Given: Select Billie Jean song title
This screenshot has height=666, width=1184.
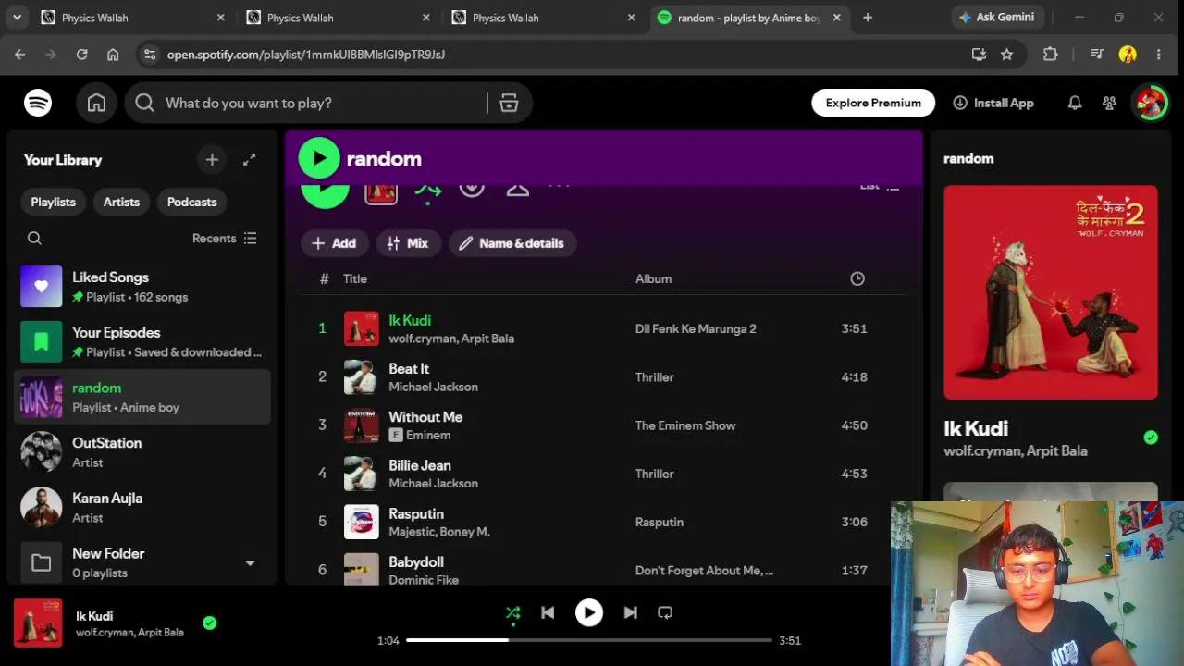Looking at the screenshot, I should coord(420,465).
